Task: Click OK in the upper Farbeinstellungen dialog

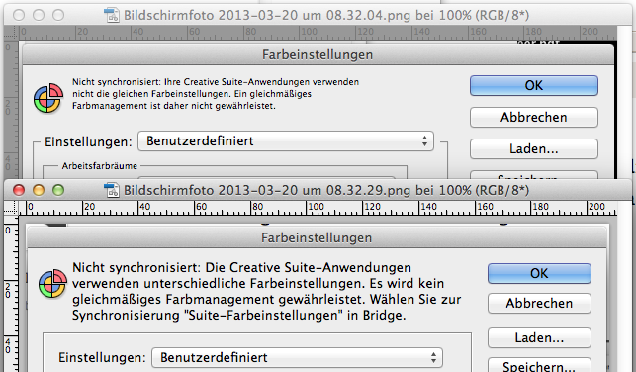Action: pyautogui.click(x=534, y=86)
